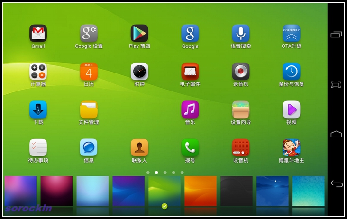
Task: Open the Gmail app
Action: point(38,33)
